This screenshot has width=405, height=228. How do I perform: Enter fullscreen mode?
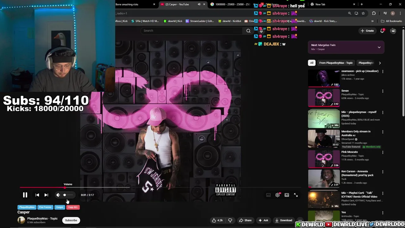[x=296, y=195]
